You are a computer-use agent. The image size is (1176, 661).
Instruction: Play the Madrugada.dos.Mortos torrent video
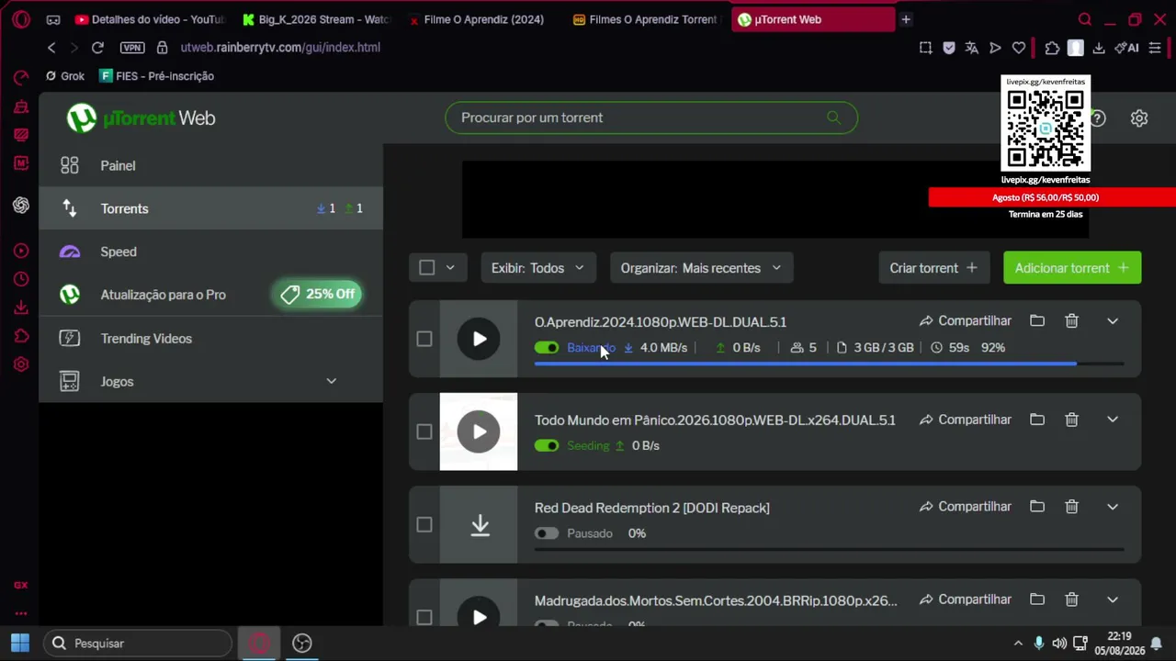pos(479,616)
